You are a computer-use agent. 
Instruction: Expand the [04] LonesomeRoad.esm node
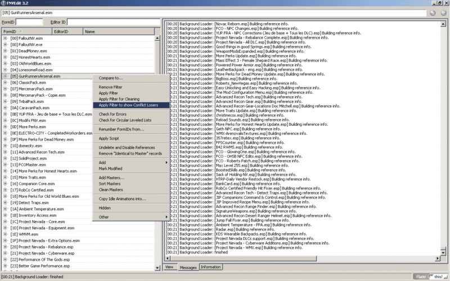click(x=5, y=70)
